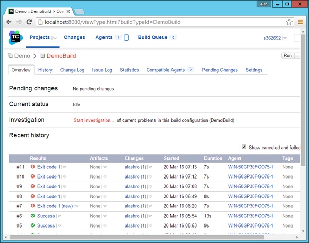Click the red error icon for build #8
Image resolution: width=309 pixels, height=243 pixels.
32,197
